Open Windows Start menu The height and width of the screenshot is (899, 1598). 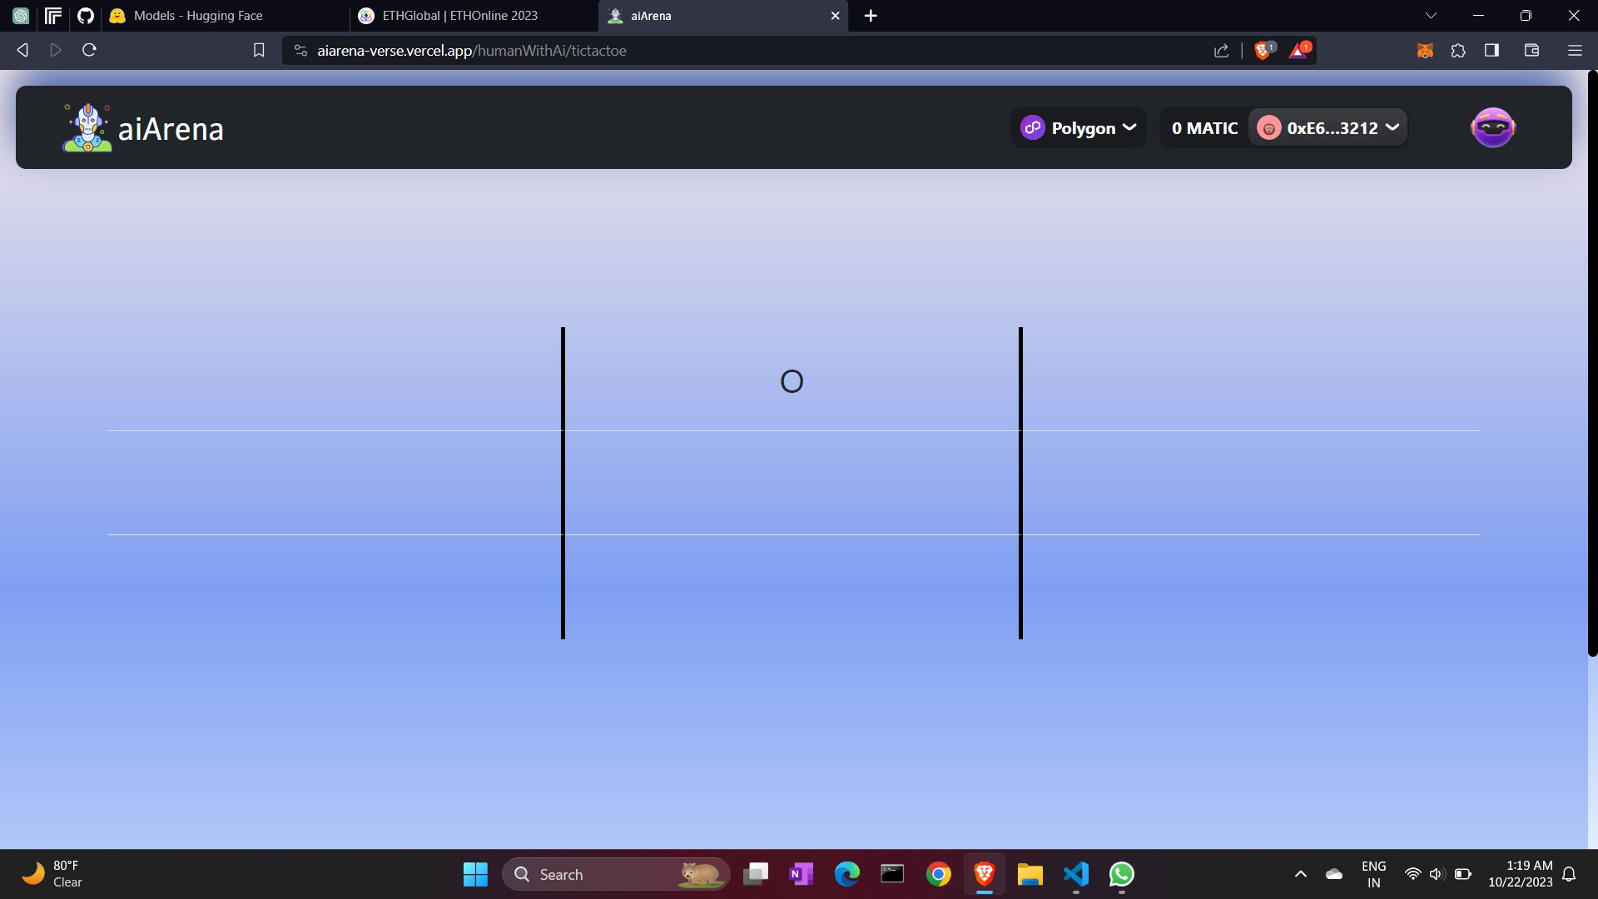point(475,874)
